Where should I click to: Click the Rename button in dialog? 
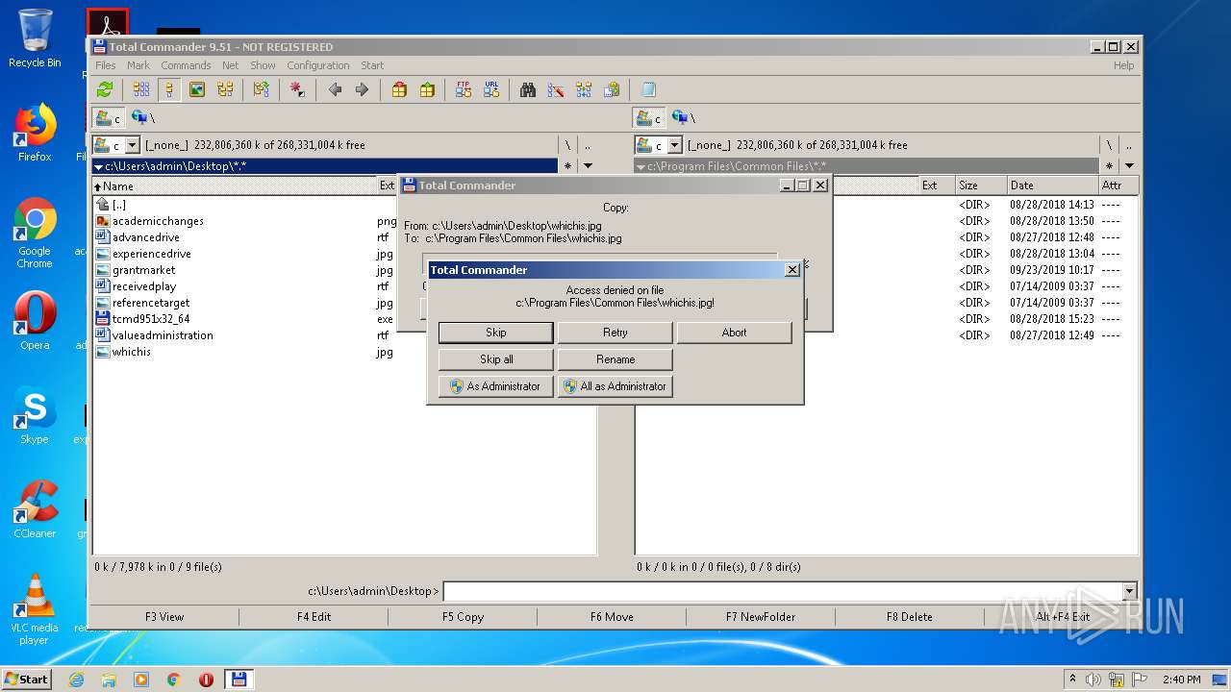615,359
